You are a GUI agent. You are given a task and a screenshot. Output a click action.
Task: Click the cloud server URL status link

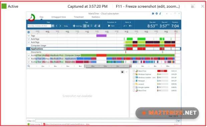pos(65,124)
